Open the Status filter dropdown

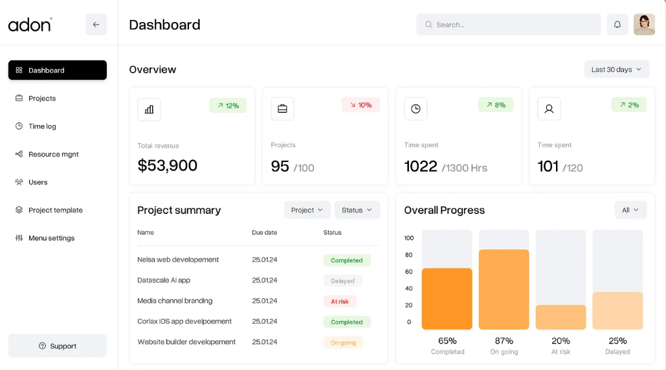357,210
